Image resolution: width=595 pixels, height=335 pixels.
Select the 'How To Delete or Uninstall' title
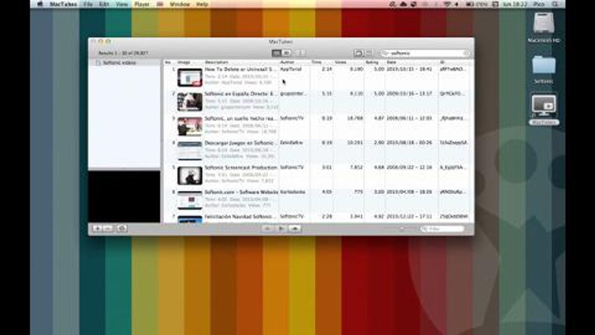coord(241,69)
